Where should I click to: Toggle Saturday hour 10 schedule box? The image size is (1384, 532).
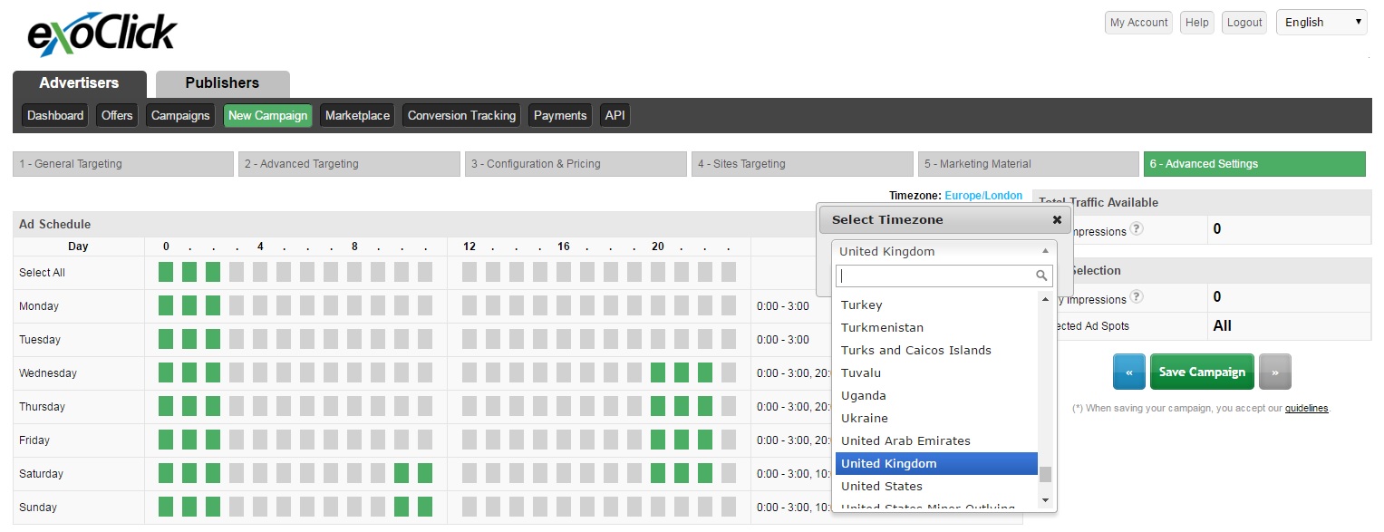click(x=402, y=473)
